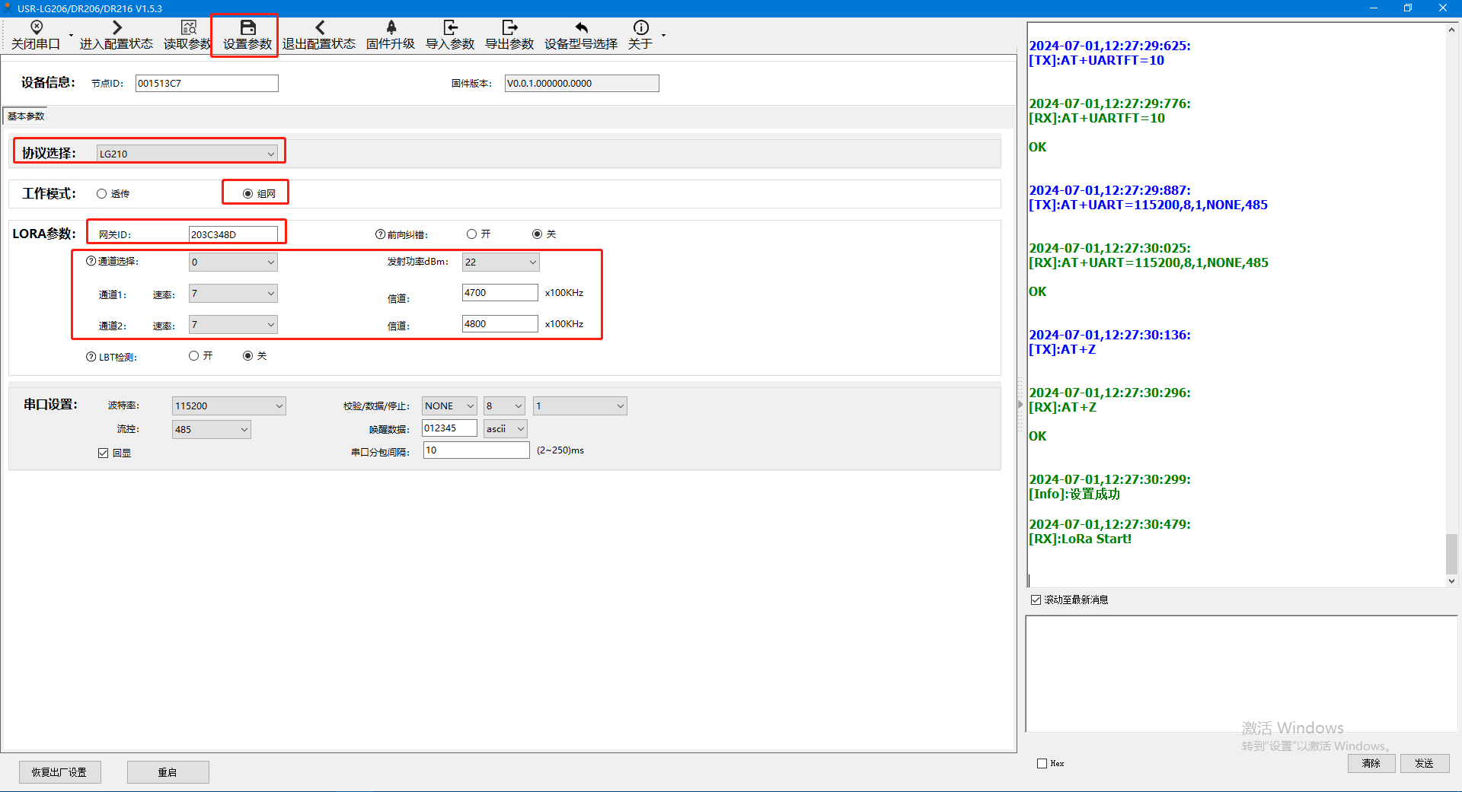Turn 前向纠错 off with 关 radio
This screenshot has width=1462, height=792.
(537, 234)
